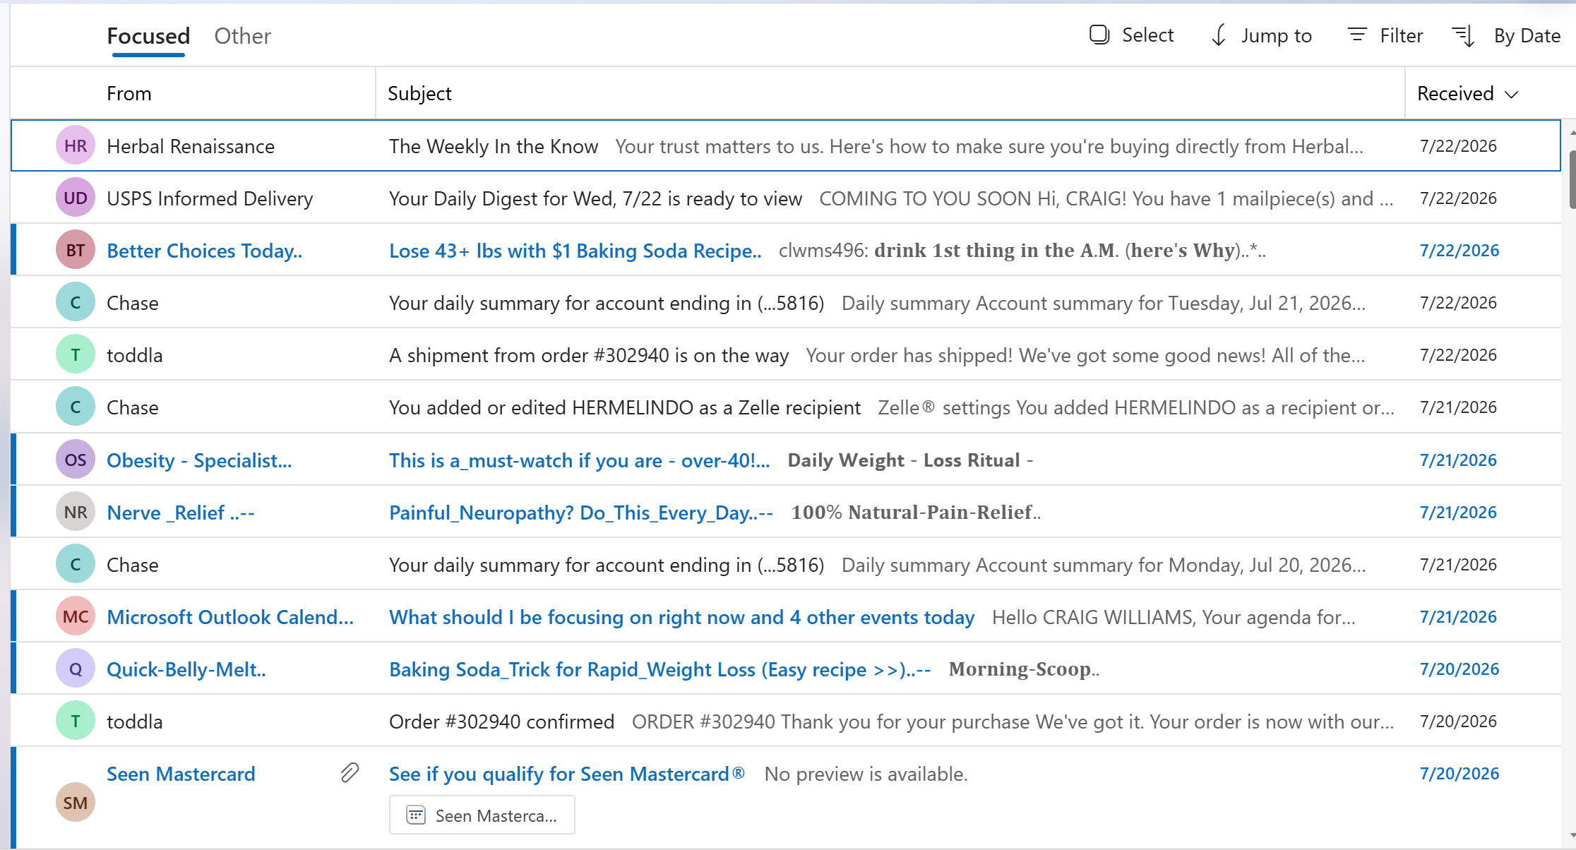
Task: Click sender name Obesity - Specialist...
Action: click(x=199, y=460)
